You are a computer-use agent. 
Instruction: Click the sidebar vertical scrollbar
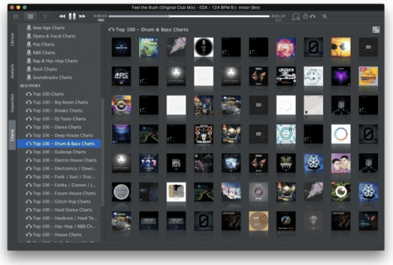click(x=102, y=152)
